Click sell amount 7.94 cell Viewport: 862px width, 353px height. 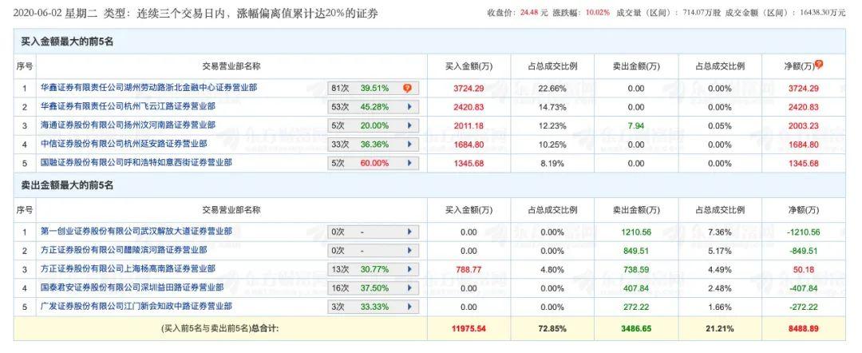coord(636,125)
